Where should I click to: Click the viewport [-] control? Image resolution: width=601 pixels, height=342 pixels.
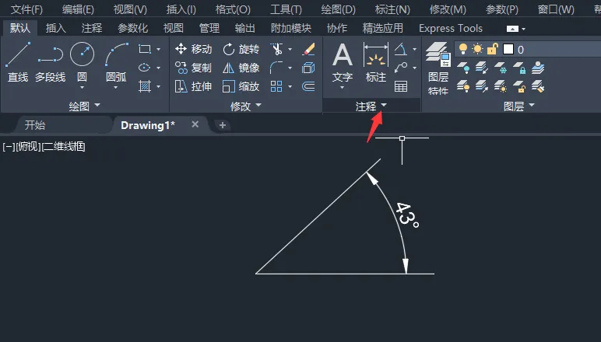coord(9,147)
